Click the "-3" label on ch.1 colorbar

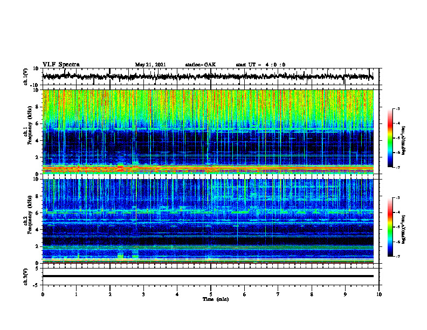click(x=398, y=109)
